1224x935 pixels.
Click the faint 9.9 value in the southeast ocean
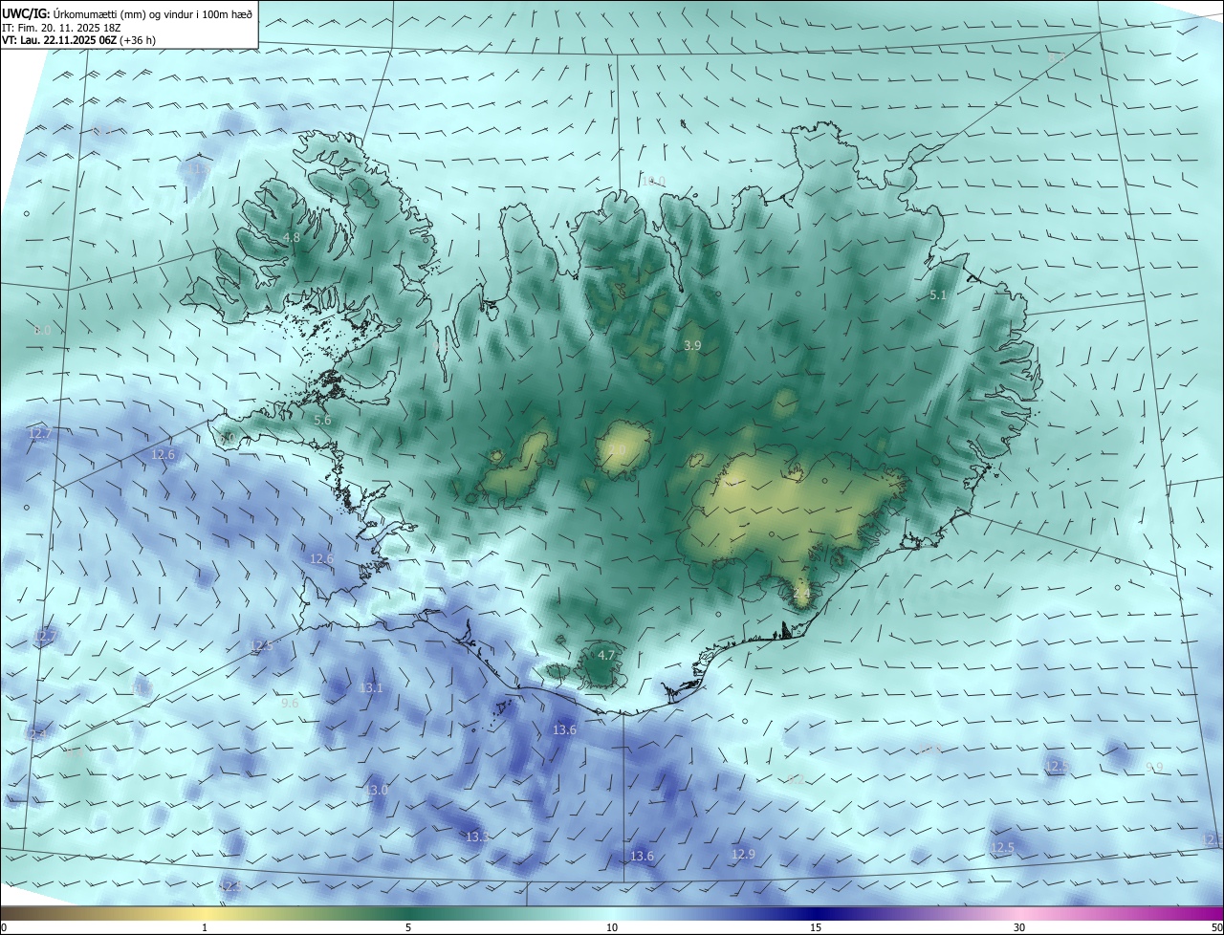coord(1154,767)
